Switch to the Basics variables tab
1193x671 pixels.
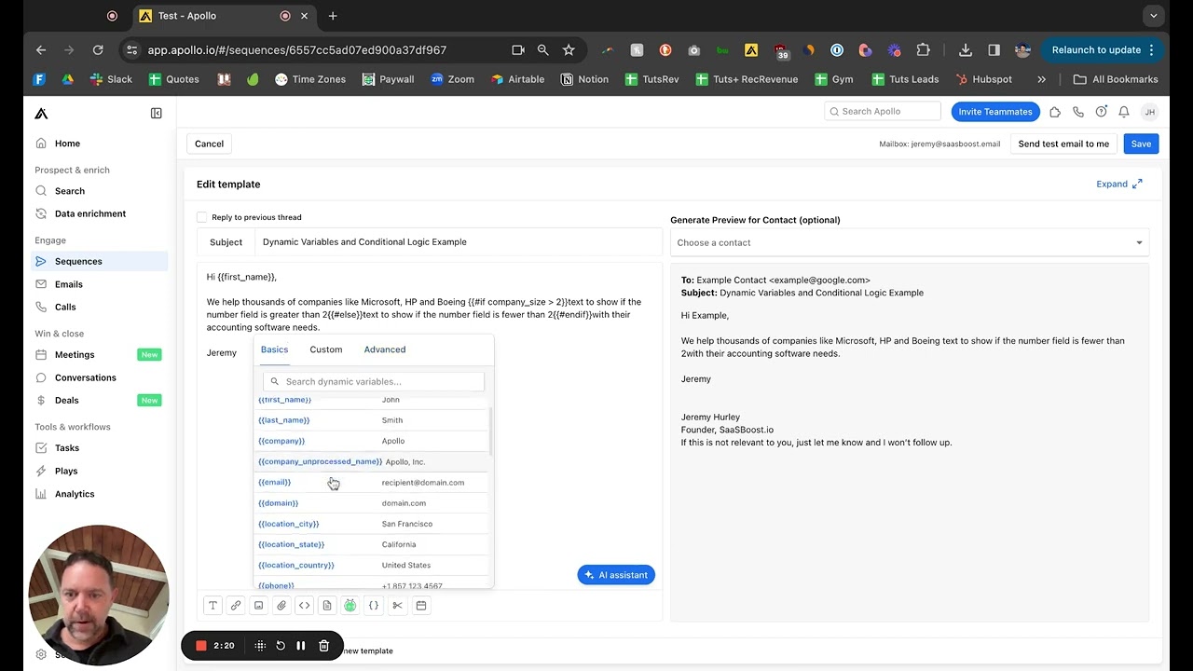coord(274,349)
